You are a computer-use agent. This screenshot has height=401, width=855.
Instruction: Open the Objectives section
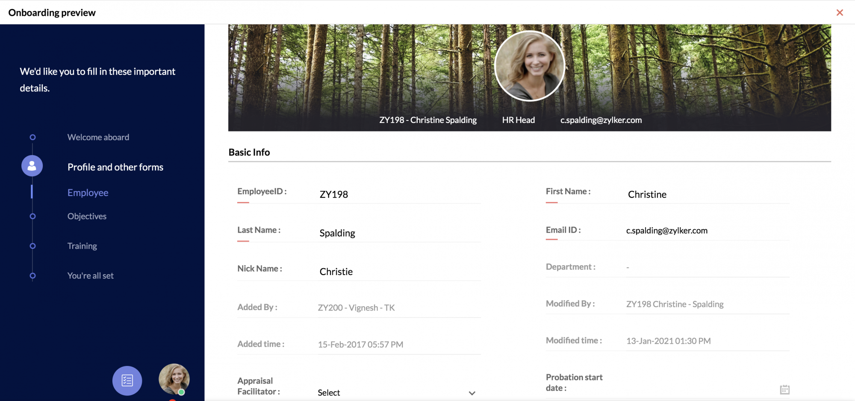point(87,216)
